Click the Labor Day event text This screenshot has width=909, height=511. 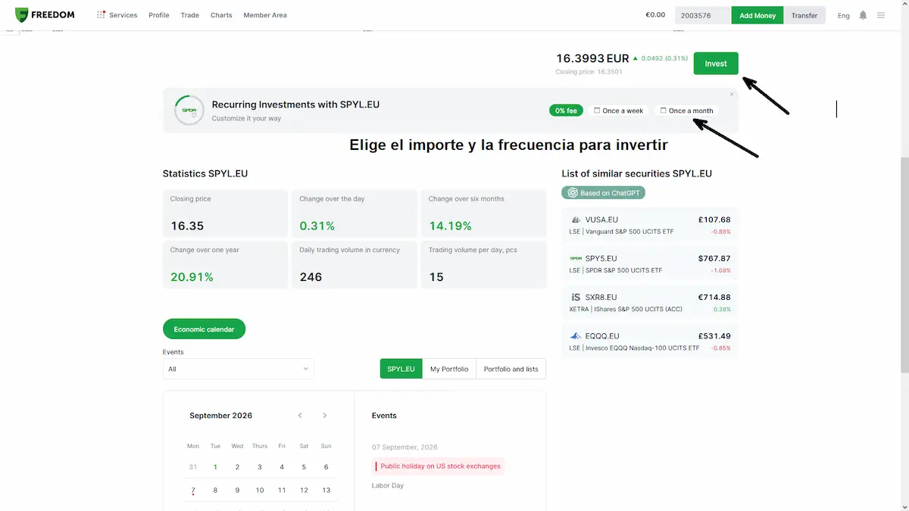point(388,485)
